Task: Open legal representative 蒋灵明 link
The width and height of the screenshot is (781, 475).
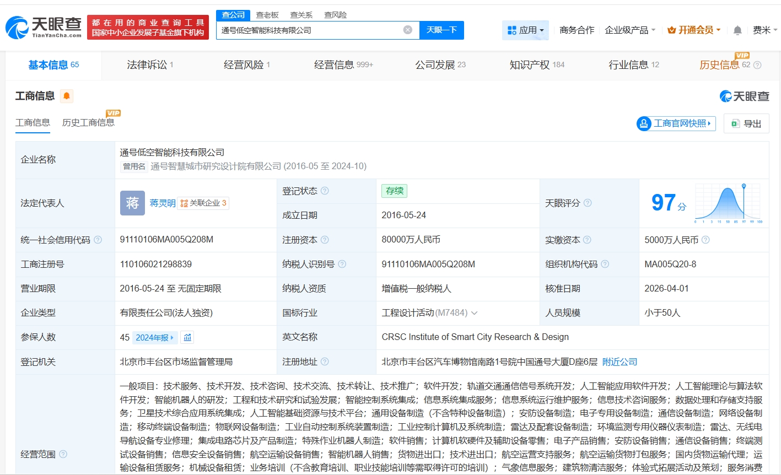Action: point(163,203)
